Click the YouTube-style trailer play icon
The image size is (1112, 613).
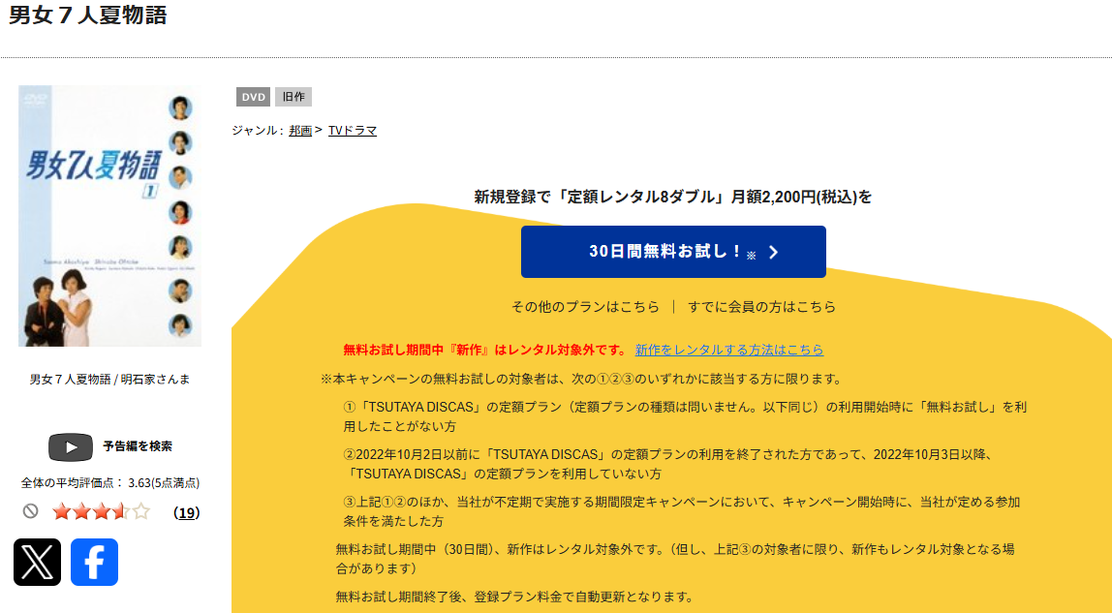click(x=70, y=446)
